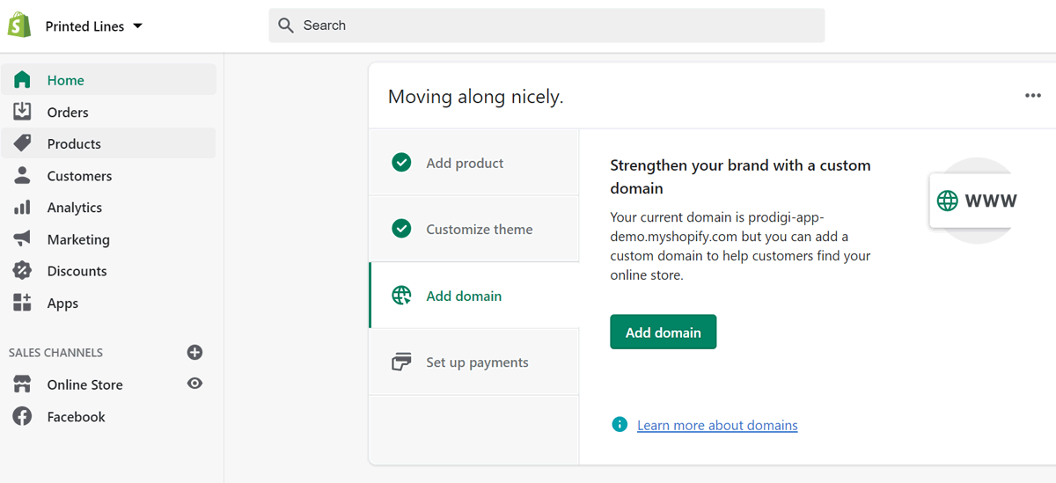
Task: Click the green Add domain button
Action: pos(663,333)
